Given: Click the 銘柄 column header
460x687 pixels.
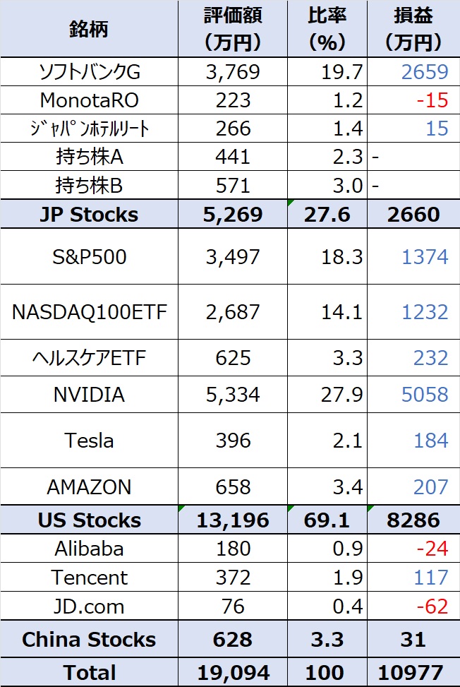Looking at the screenshot, I should coord(90,30).
